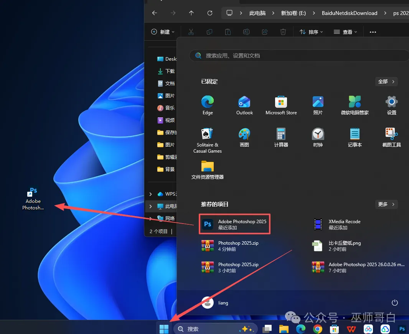The height and width of the screenshot is (334, 409).
Task: Open the 时钟 (Clock) app
Action: (x=318, y=138)
